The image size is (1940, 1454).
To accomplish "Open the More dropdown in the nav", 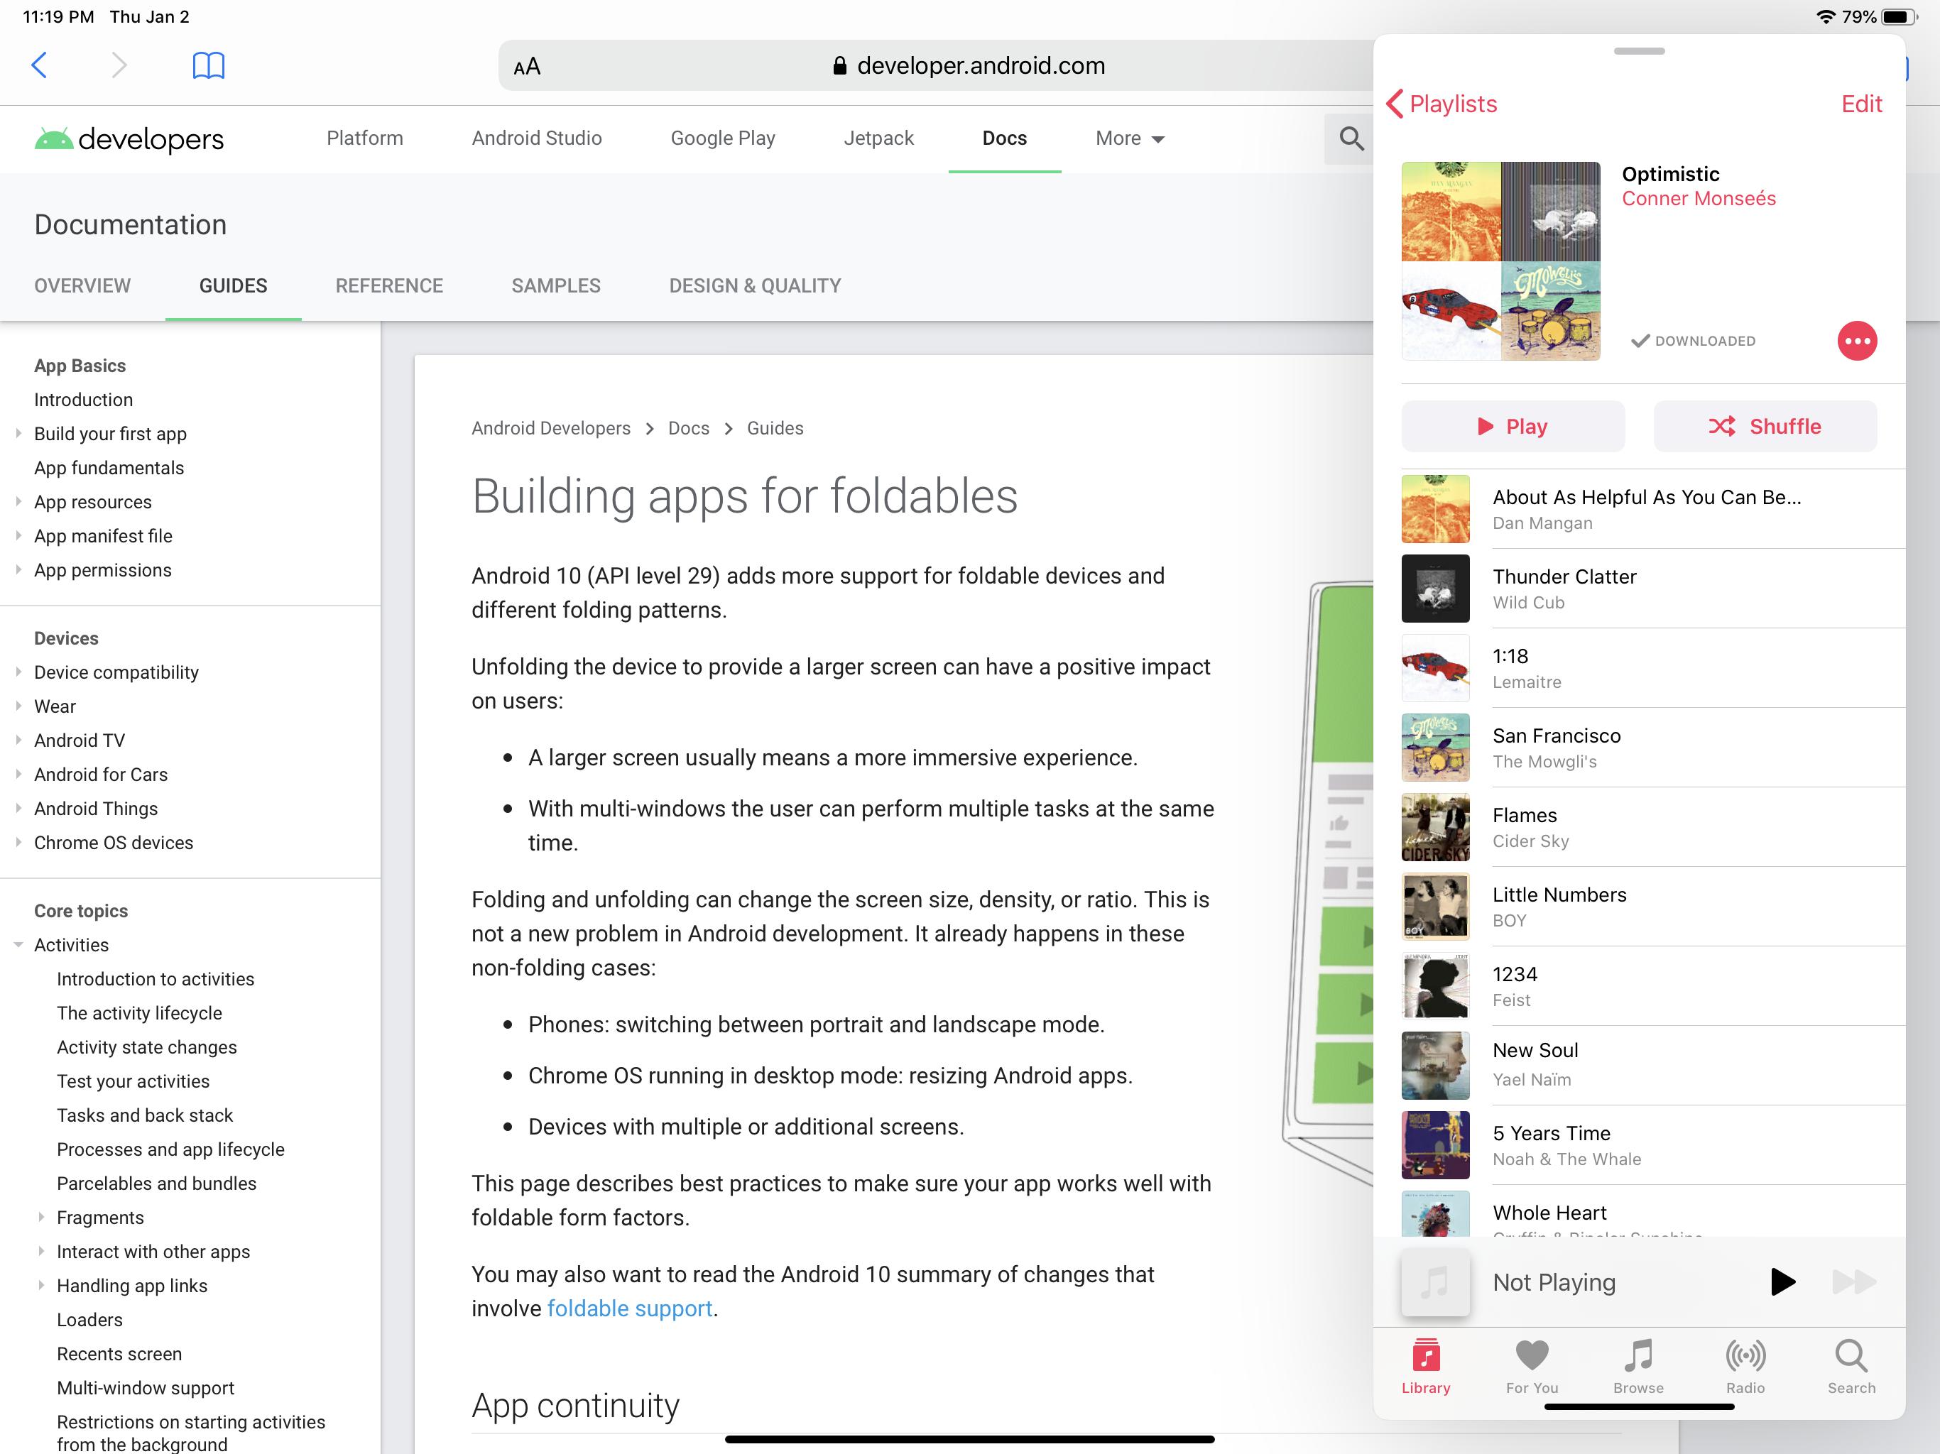I will tap(1130, 138).
